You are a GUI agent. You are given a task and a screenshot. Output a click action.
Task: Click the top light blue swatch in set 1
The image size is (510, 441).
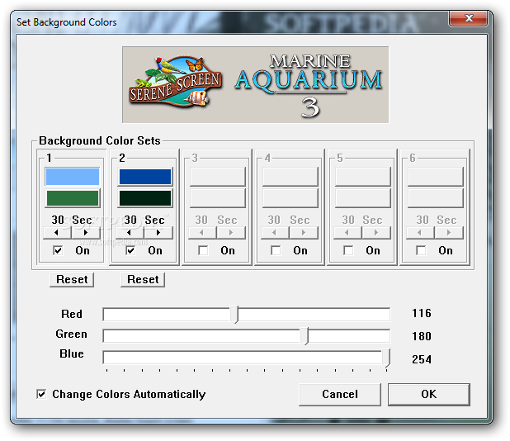pyautogui.click(x=72, y=177)
